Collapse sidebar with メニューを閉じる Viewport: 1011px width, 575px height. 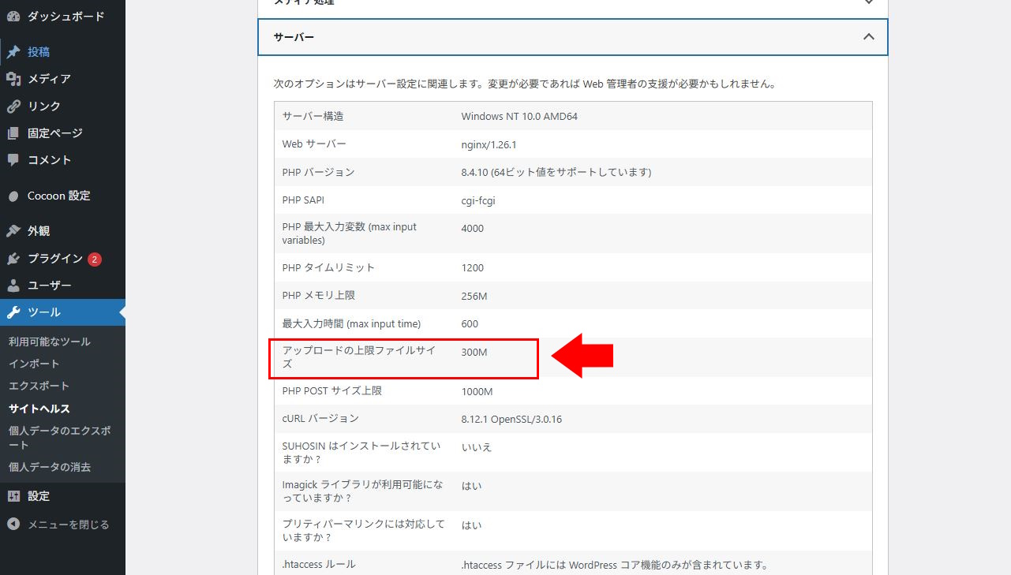tap(68, 525)
